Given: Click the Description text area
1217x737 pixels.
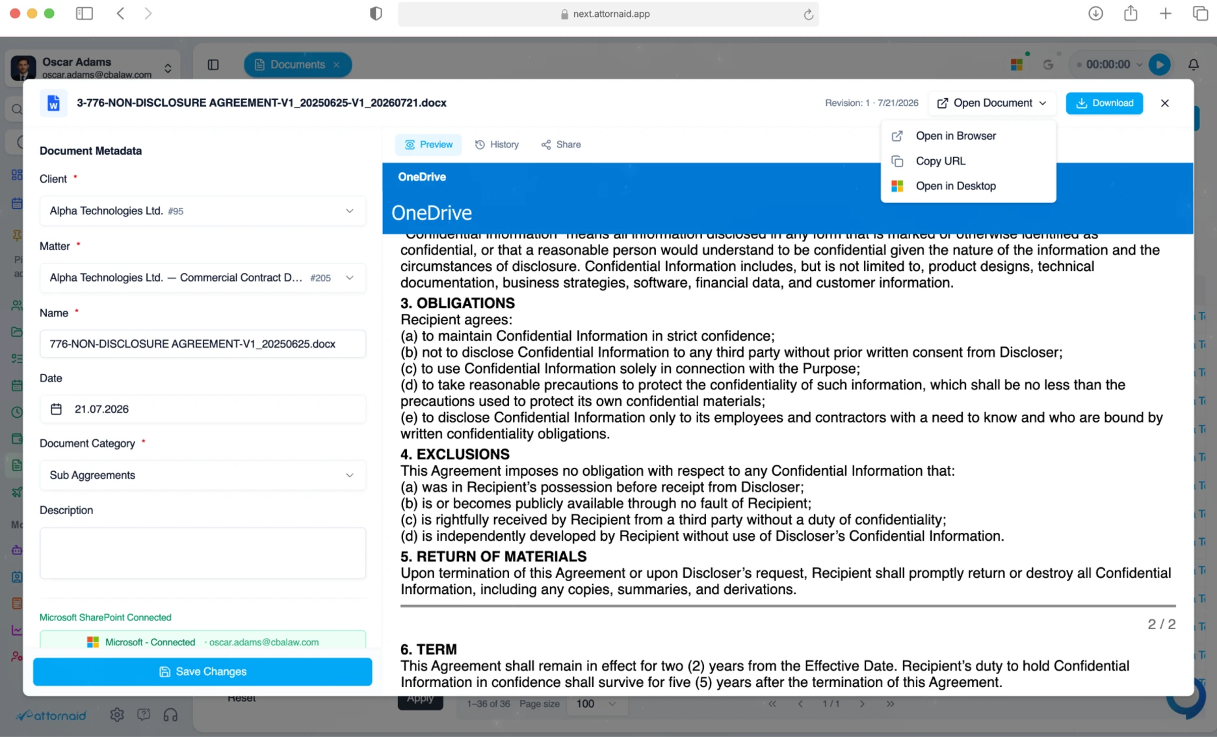Looking at the screenshot, I should 202,553.
